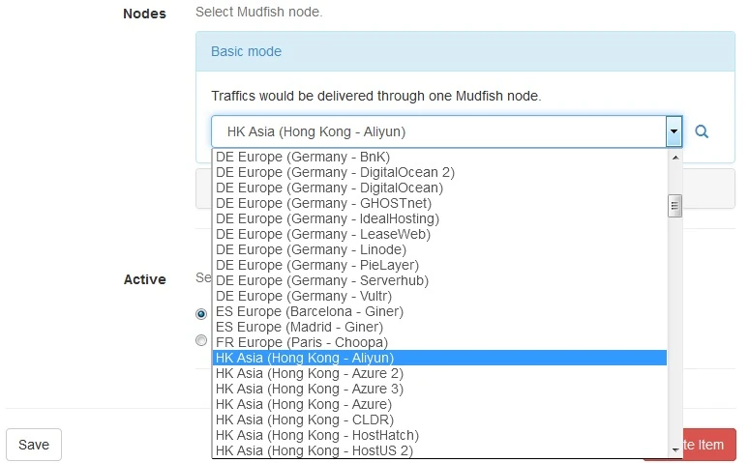Select the first Active radio button

pos(201,314)
